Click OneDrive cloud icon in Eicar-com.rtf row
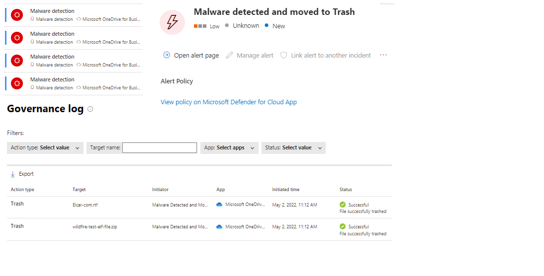This screenshot has height=276, width=544. 219,205
